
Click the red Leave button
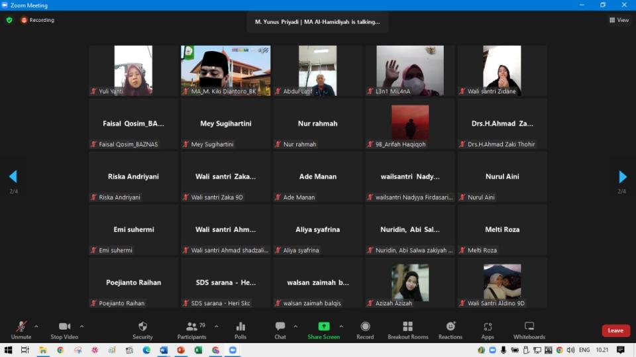pyautogui.click(x=615, y=331)
